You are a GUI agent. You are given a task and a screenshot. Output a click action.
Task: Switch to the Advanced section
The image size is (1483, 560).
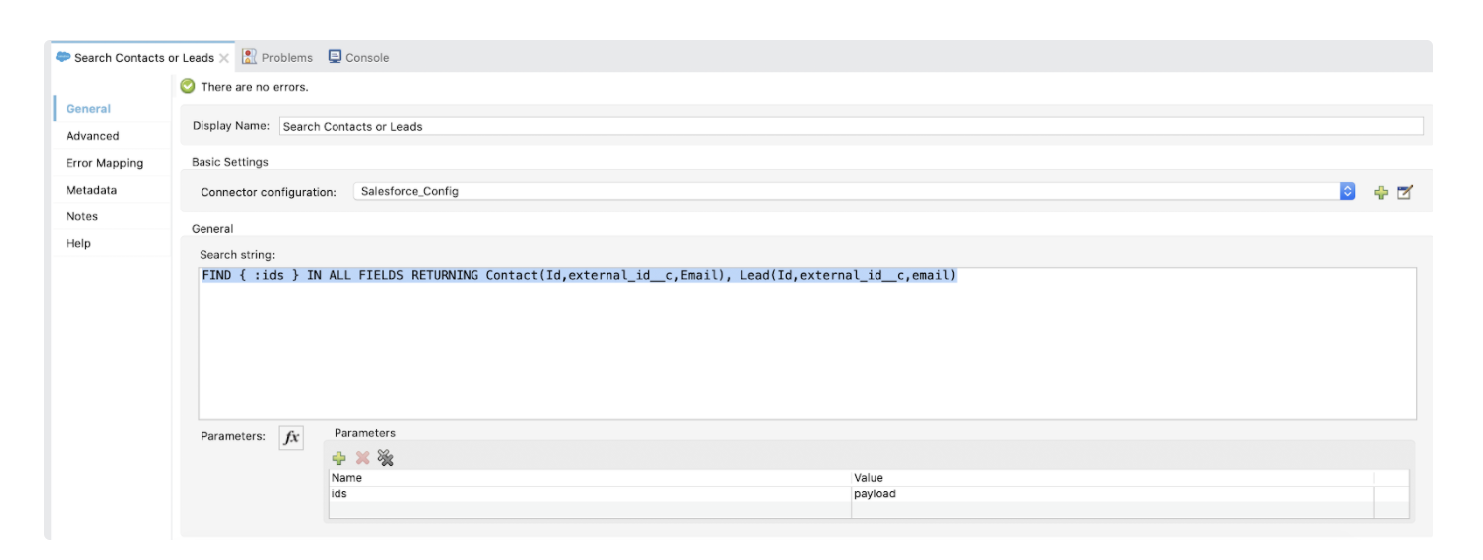click(x=92, y=136)
